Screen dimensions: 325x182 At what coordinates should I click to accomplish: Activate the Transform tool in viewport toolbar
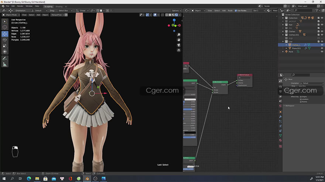(5, 51)
